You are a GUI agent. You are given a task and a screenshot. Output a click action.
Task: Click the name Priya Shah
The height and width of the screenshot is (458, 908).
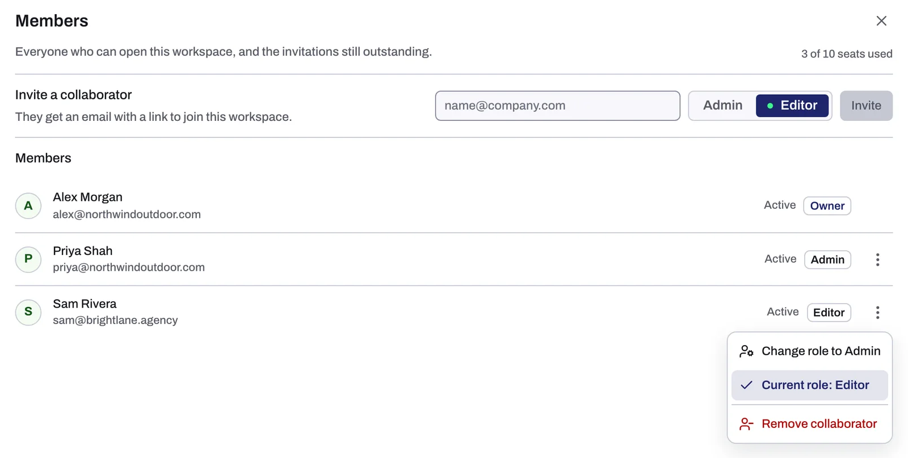point(82,251)
